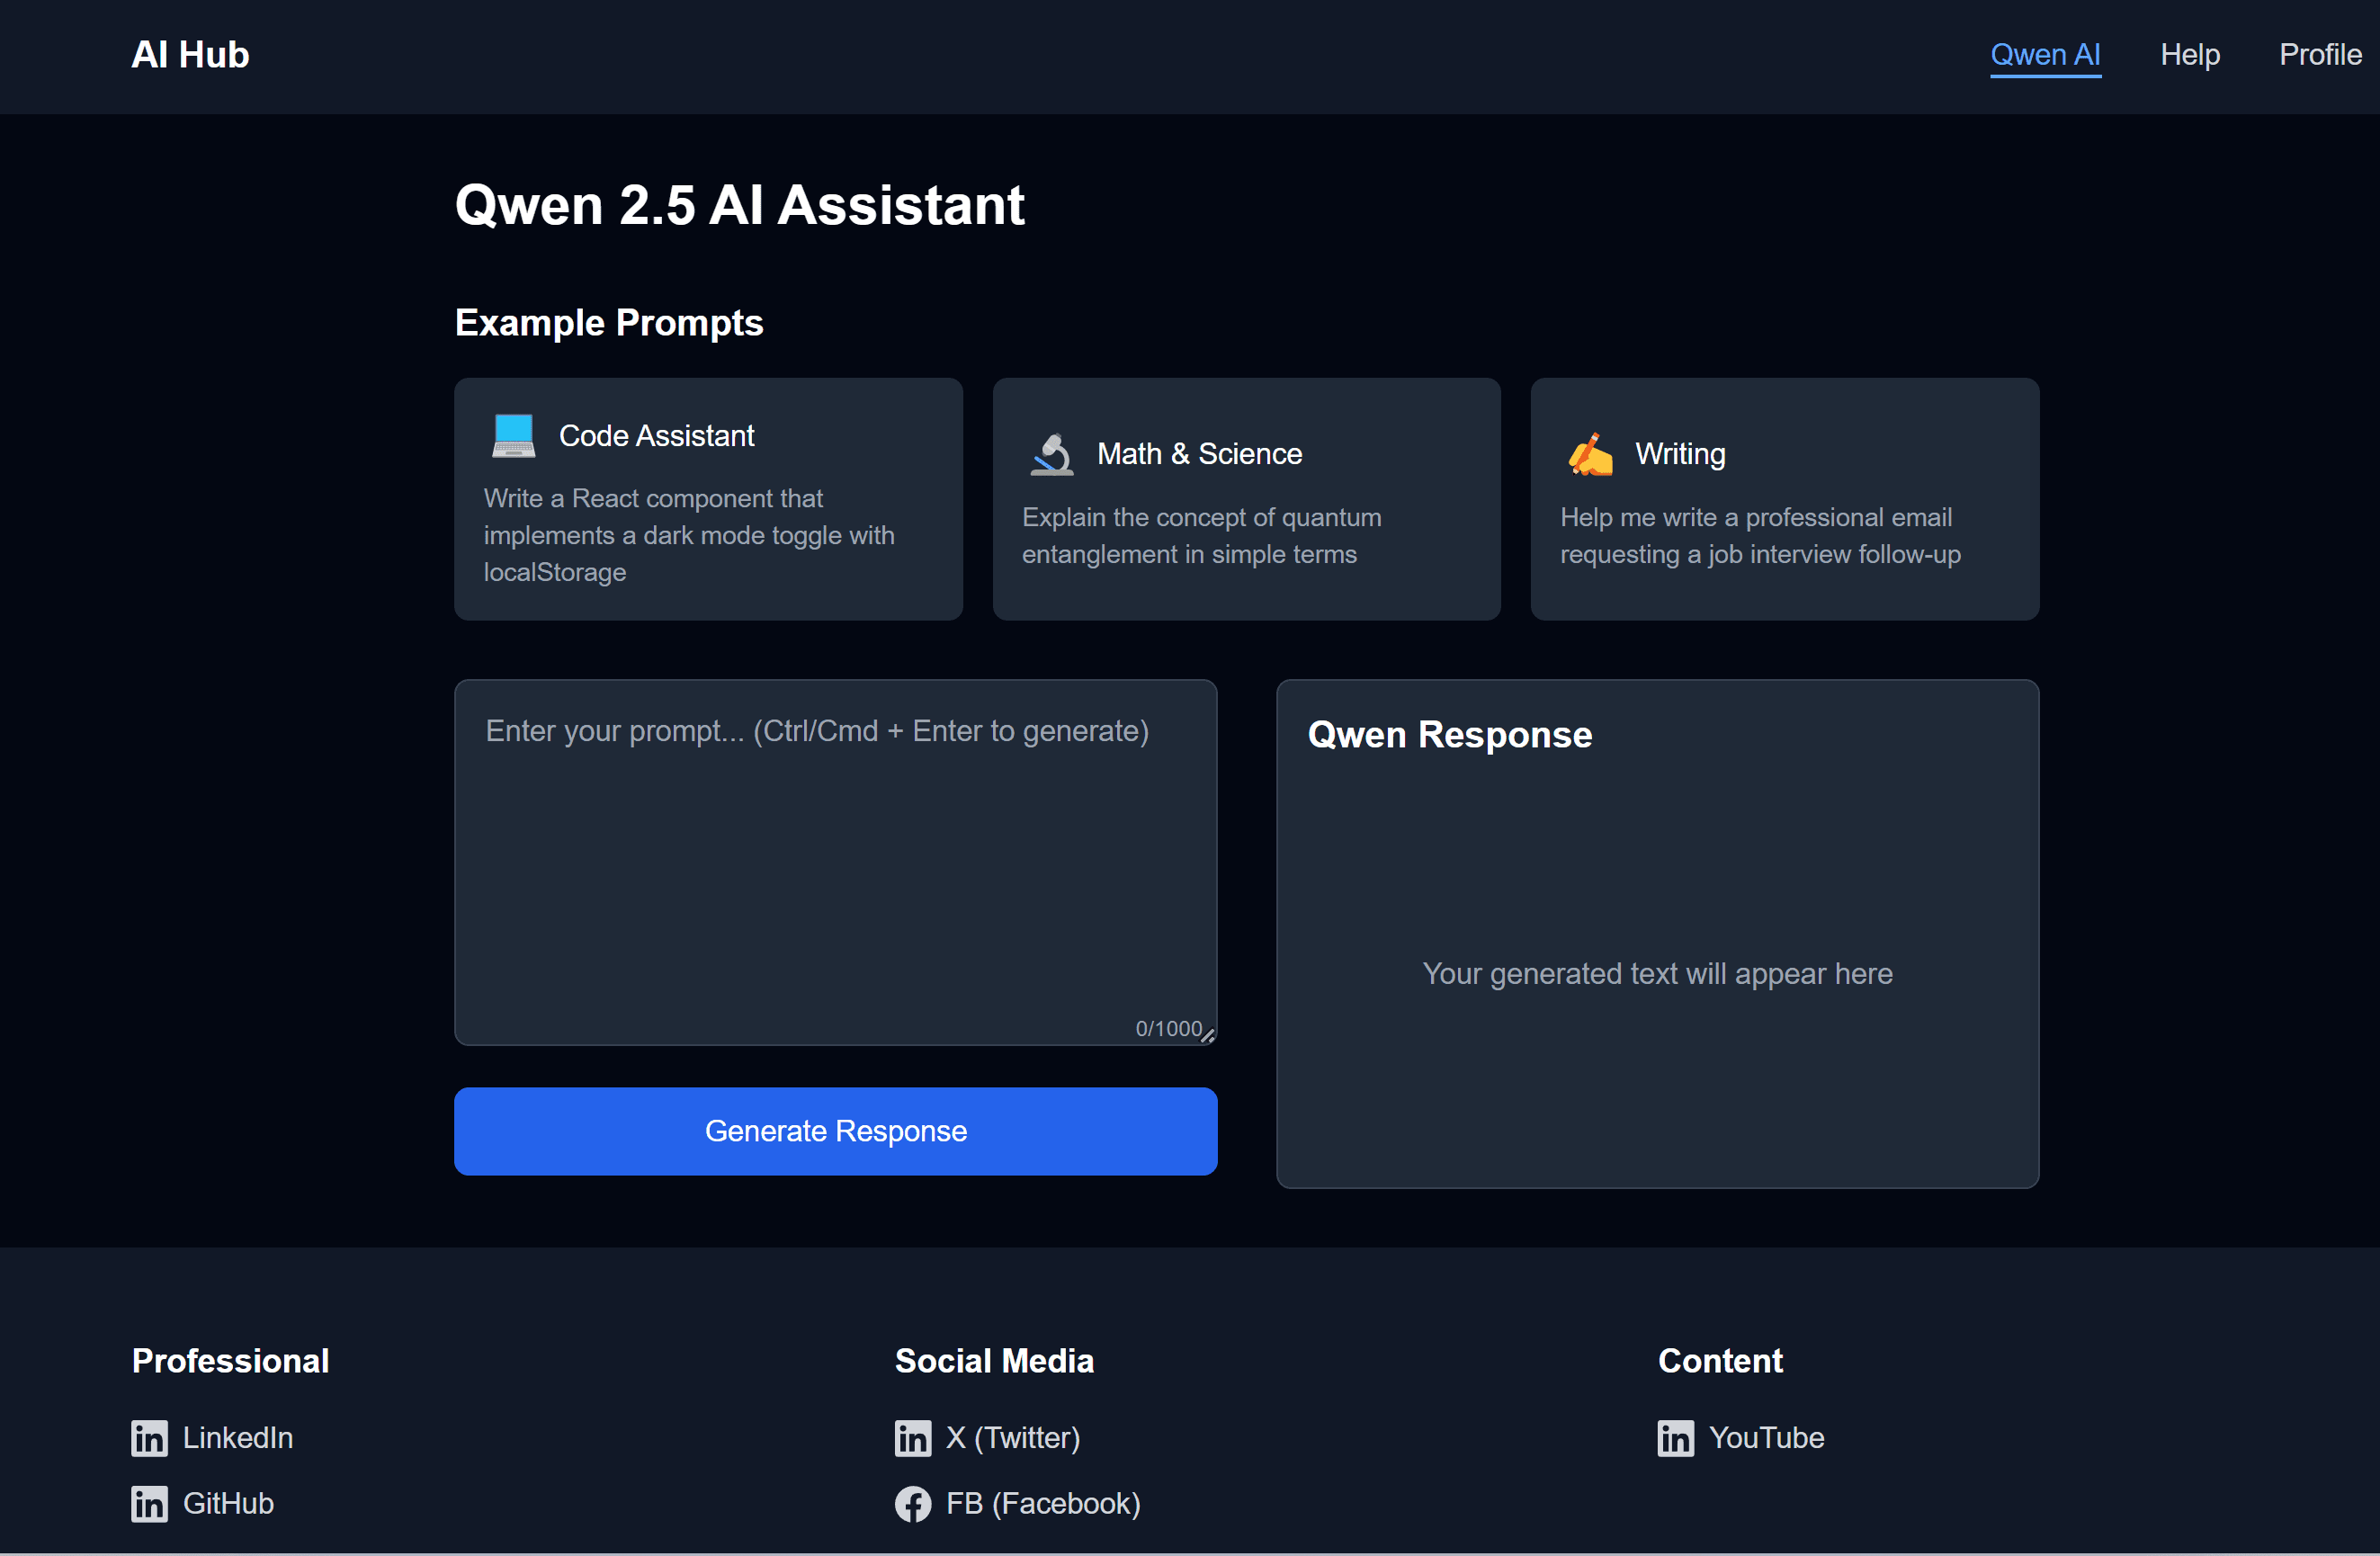The width and height of the screenshot is (2380, 1556).
Task: Click the icon next to GitHub
Action: tap(149, 1504)
